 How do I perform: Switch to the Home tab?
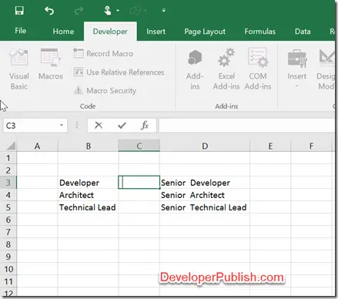click(x=63, y=32)
